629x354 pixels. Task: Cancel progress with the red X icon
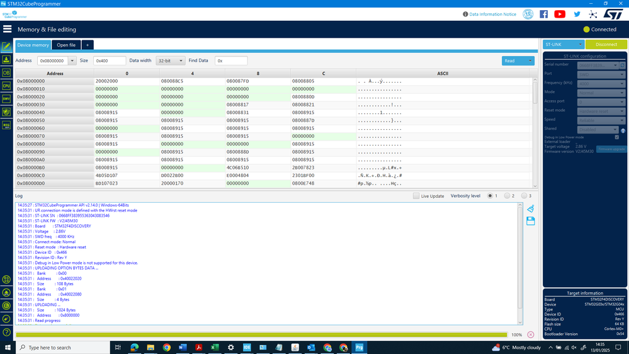point(530,334)
